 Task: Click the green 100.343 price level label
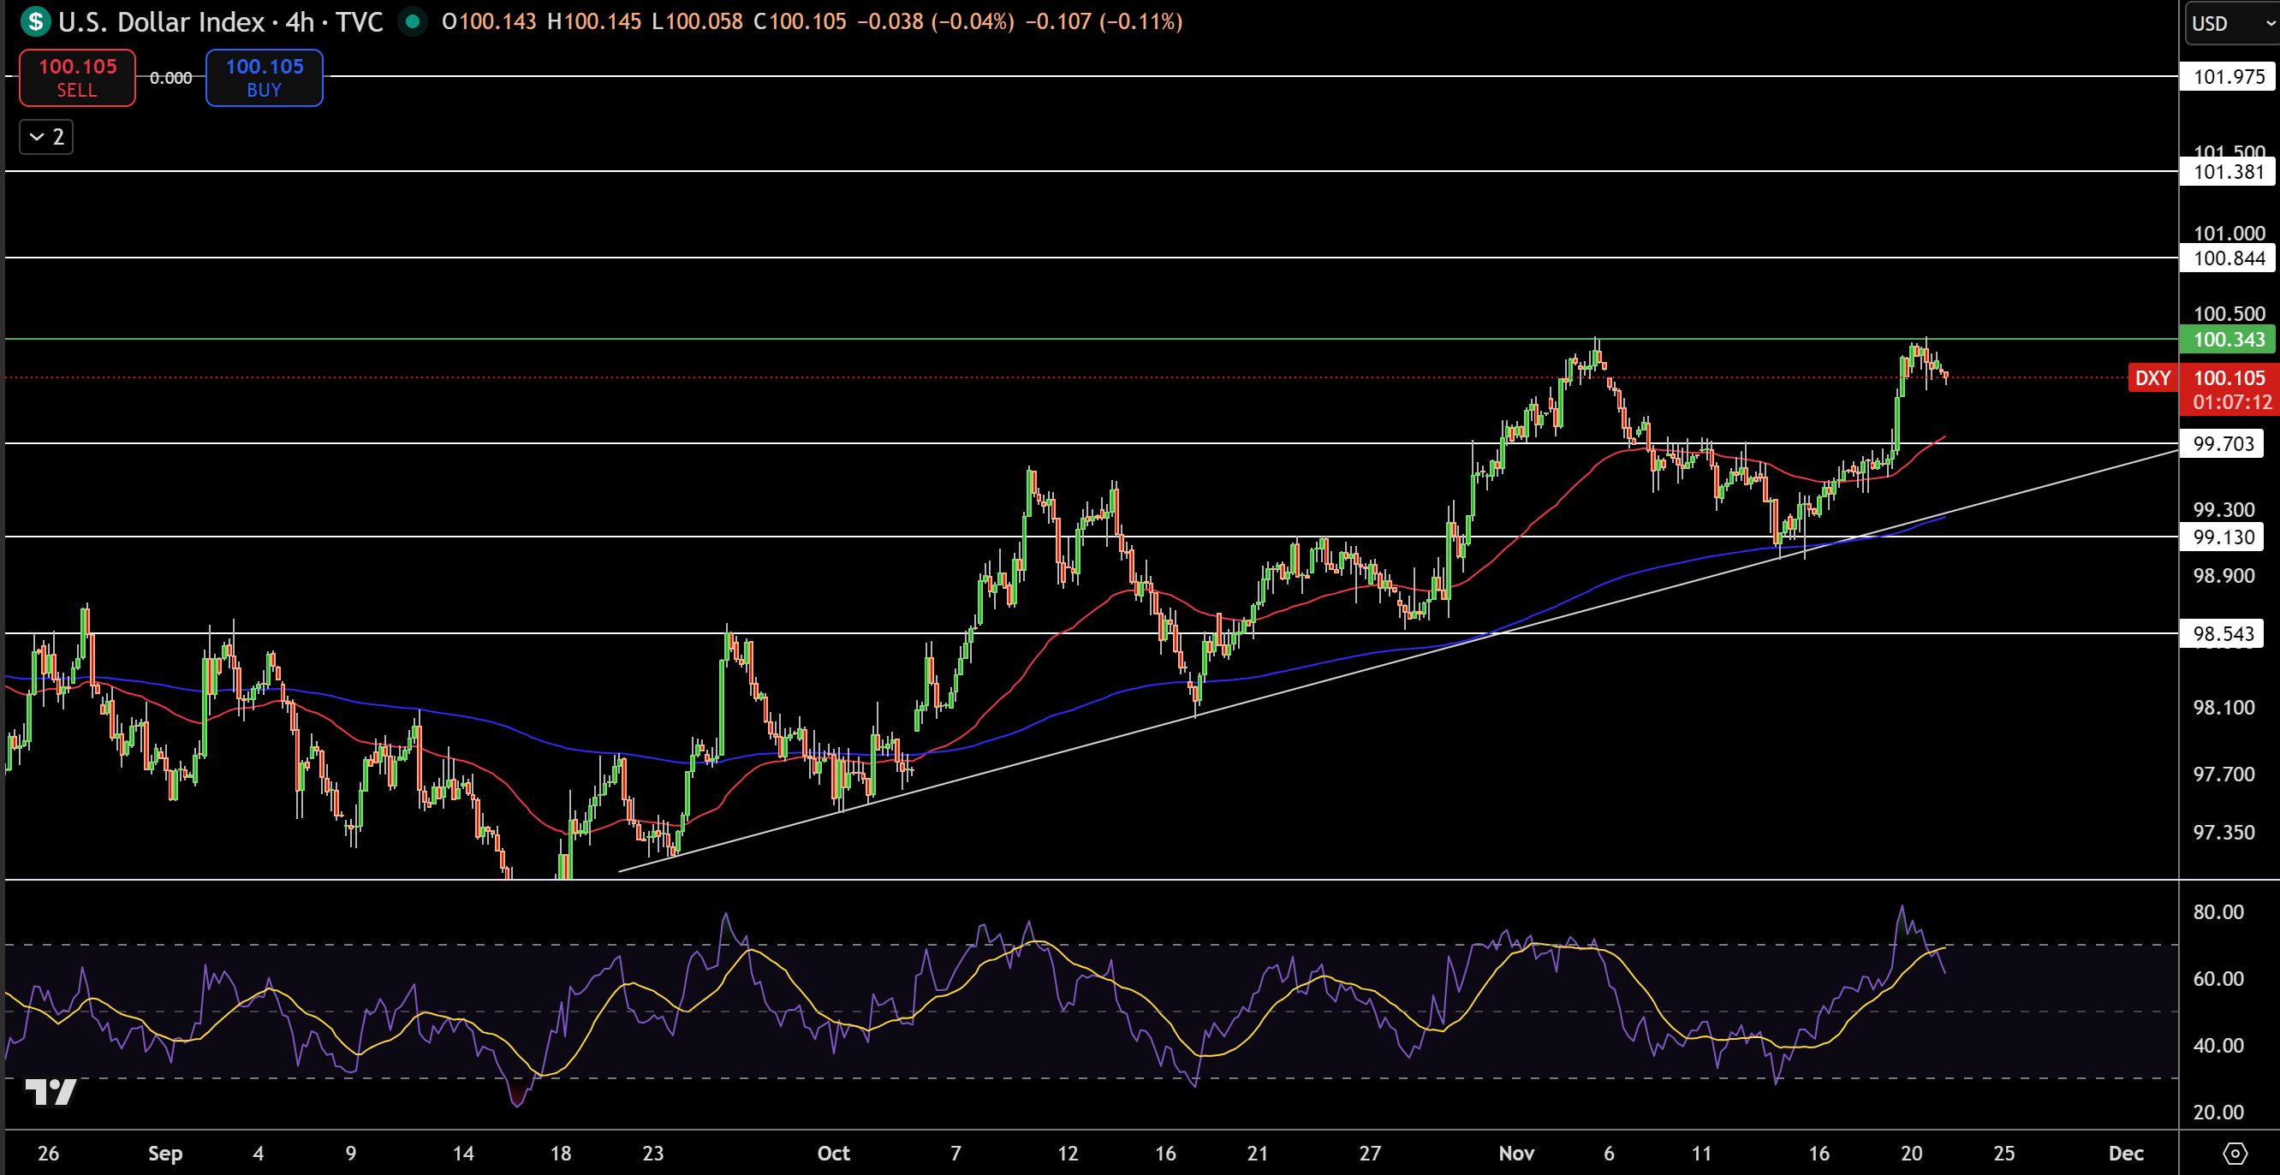coord(2223,340)
